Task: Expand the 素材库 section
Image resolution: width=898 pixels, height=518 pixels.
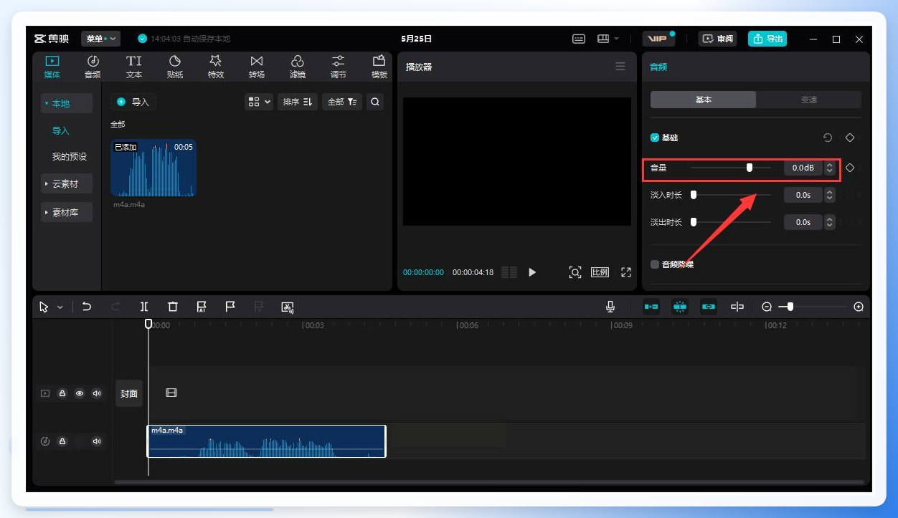Action: click(x=66, y=212)
